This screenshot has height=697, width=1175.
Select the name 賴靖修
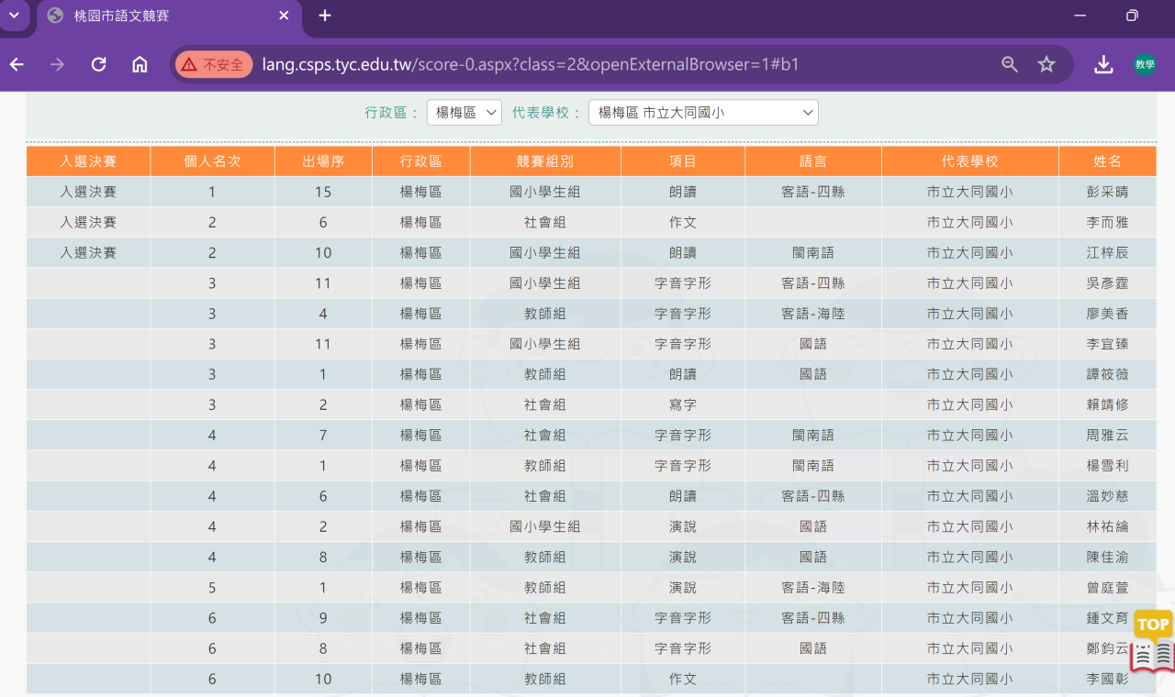coord(1108,404)
